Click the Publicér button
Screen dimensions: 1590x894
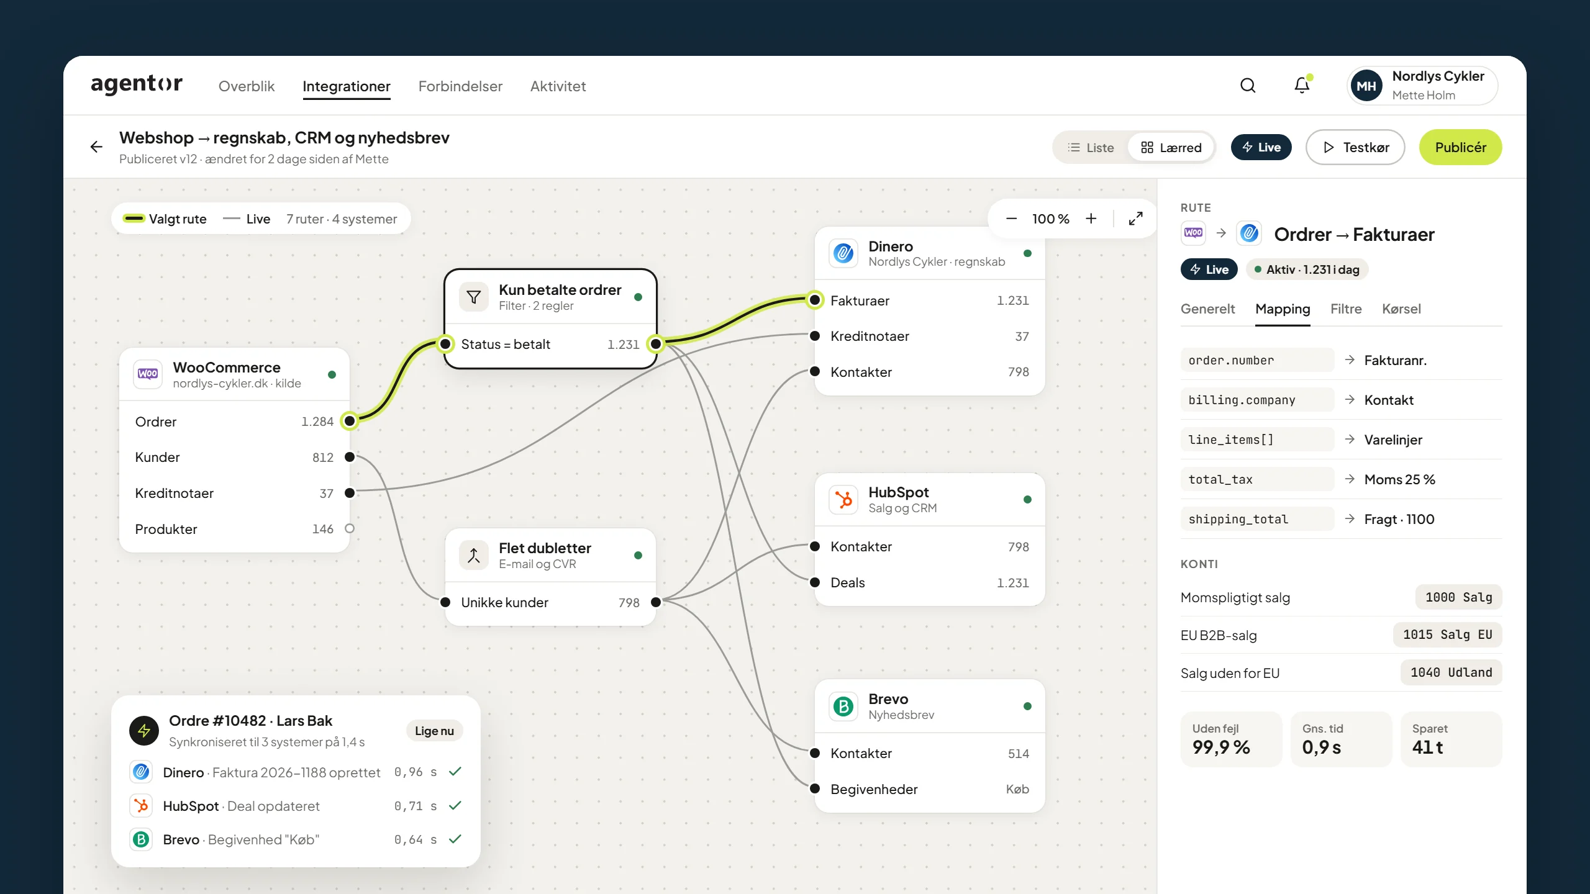1461,147
